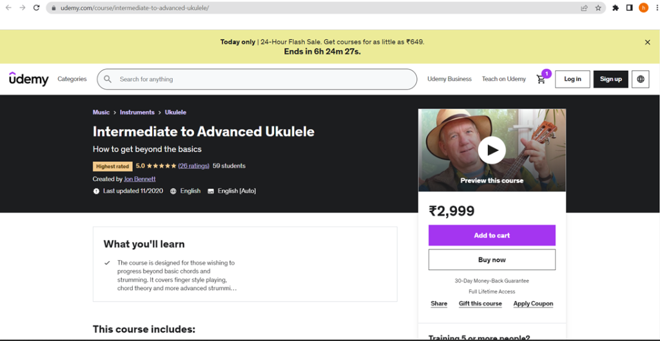Click the sale countdown timer text
This screenshot has width=660, height=341.
(322, 52)
